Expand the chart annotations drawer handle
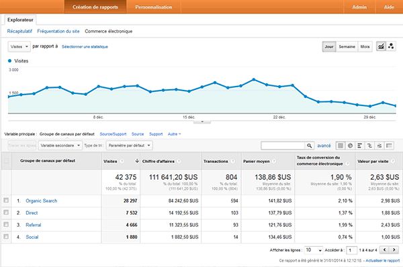The height and width of the screenshot is (267, 403). (202, 121)
